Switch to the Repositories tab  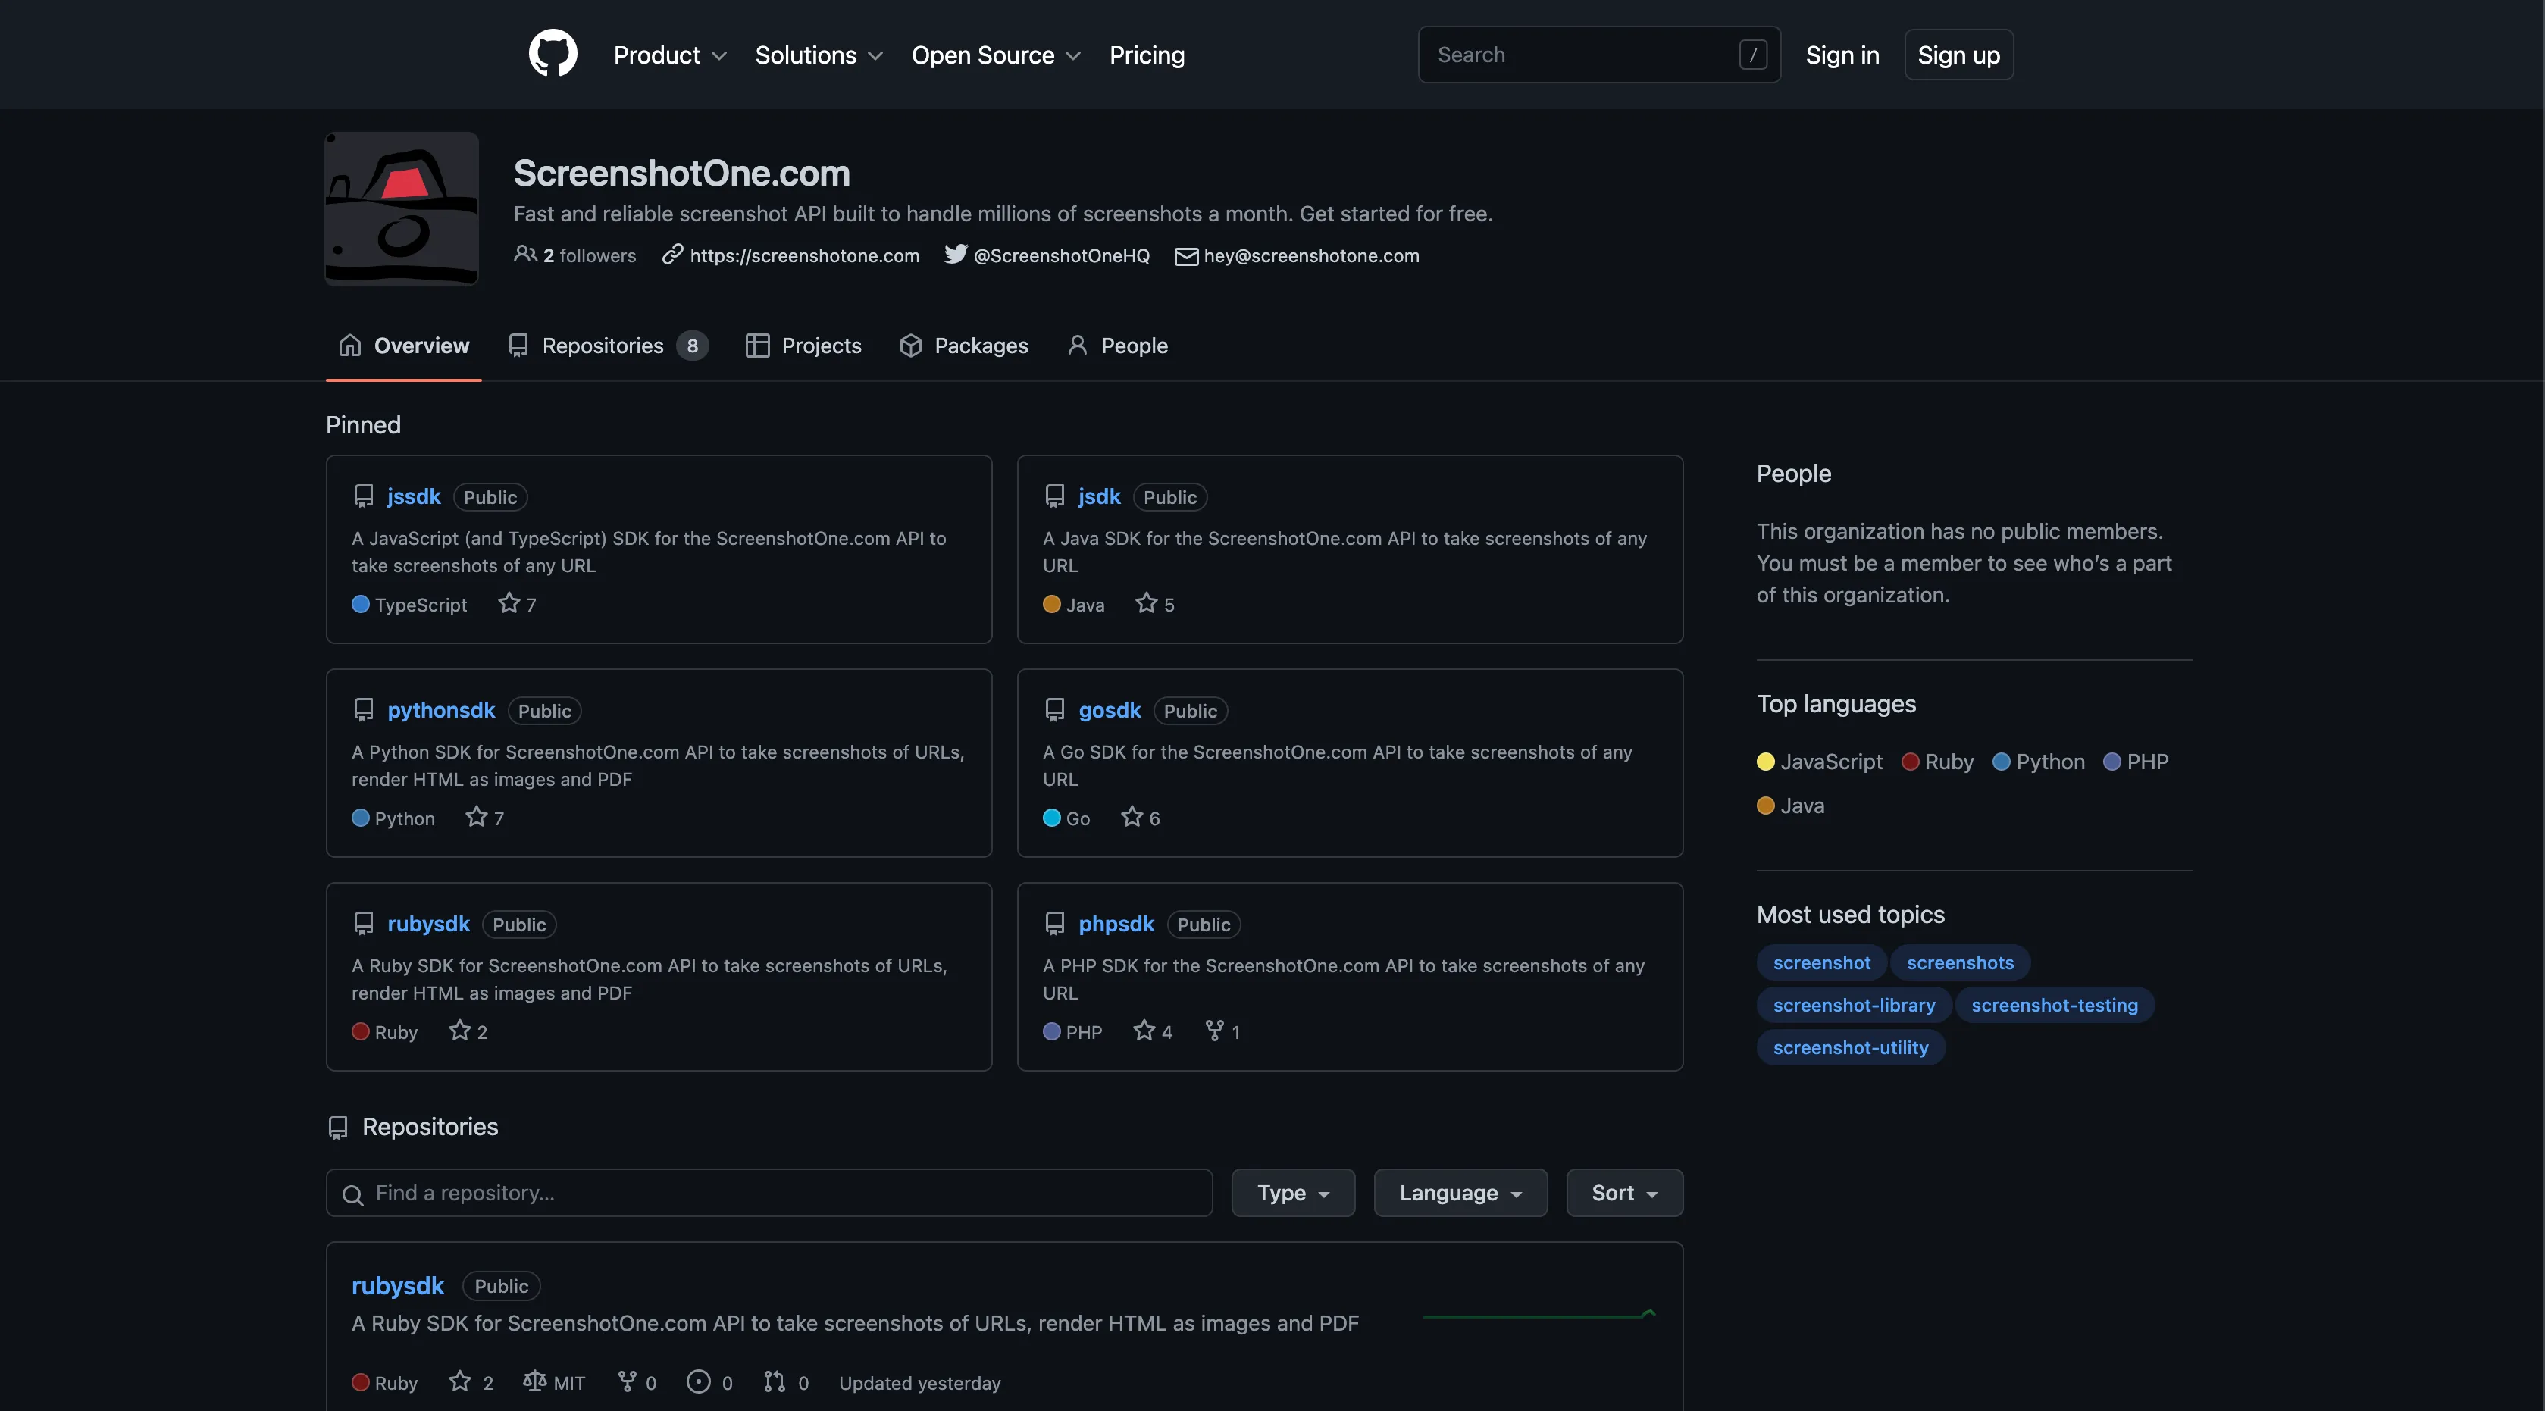click(x=602, y=346)
